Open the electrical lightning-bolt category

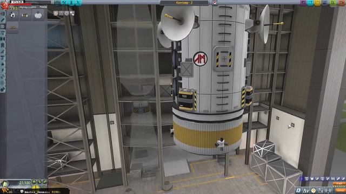click(3, 71)
